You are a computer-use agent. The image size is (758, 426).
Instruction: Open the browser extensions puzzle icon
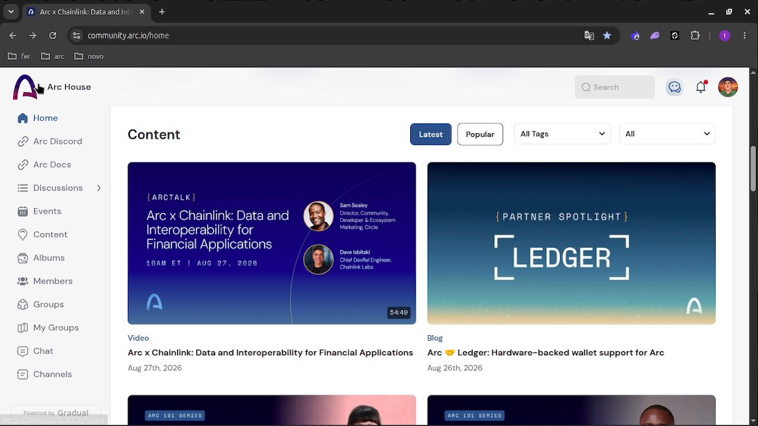(x=695, y=35)
